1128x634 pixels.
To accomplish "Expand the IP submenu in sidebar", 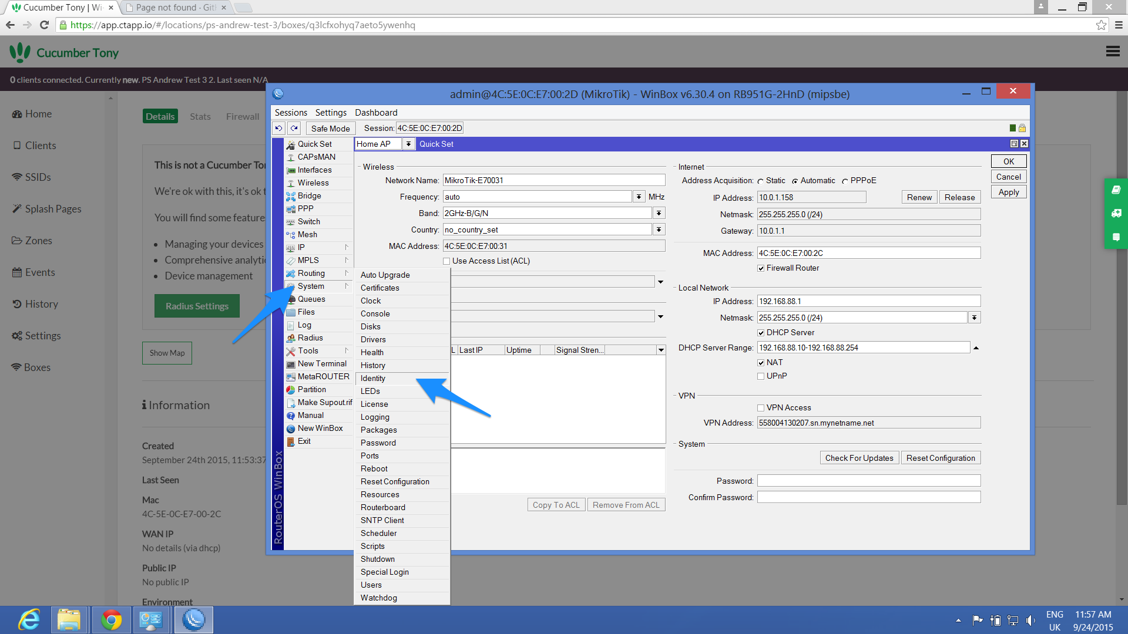I will [346, 247].
